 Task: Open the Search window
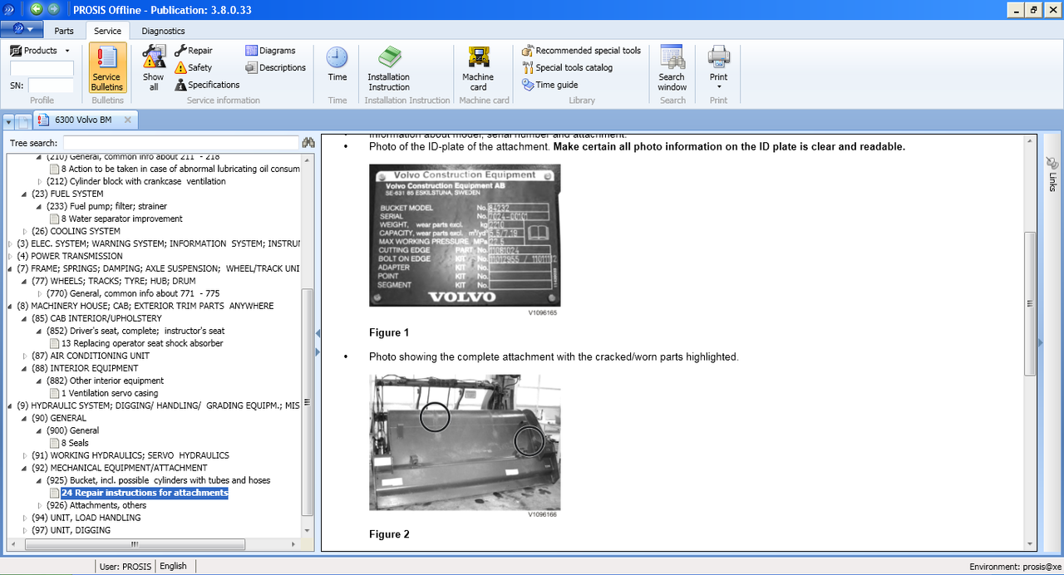(672, 68)
